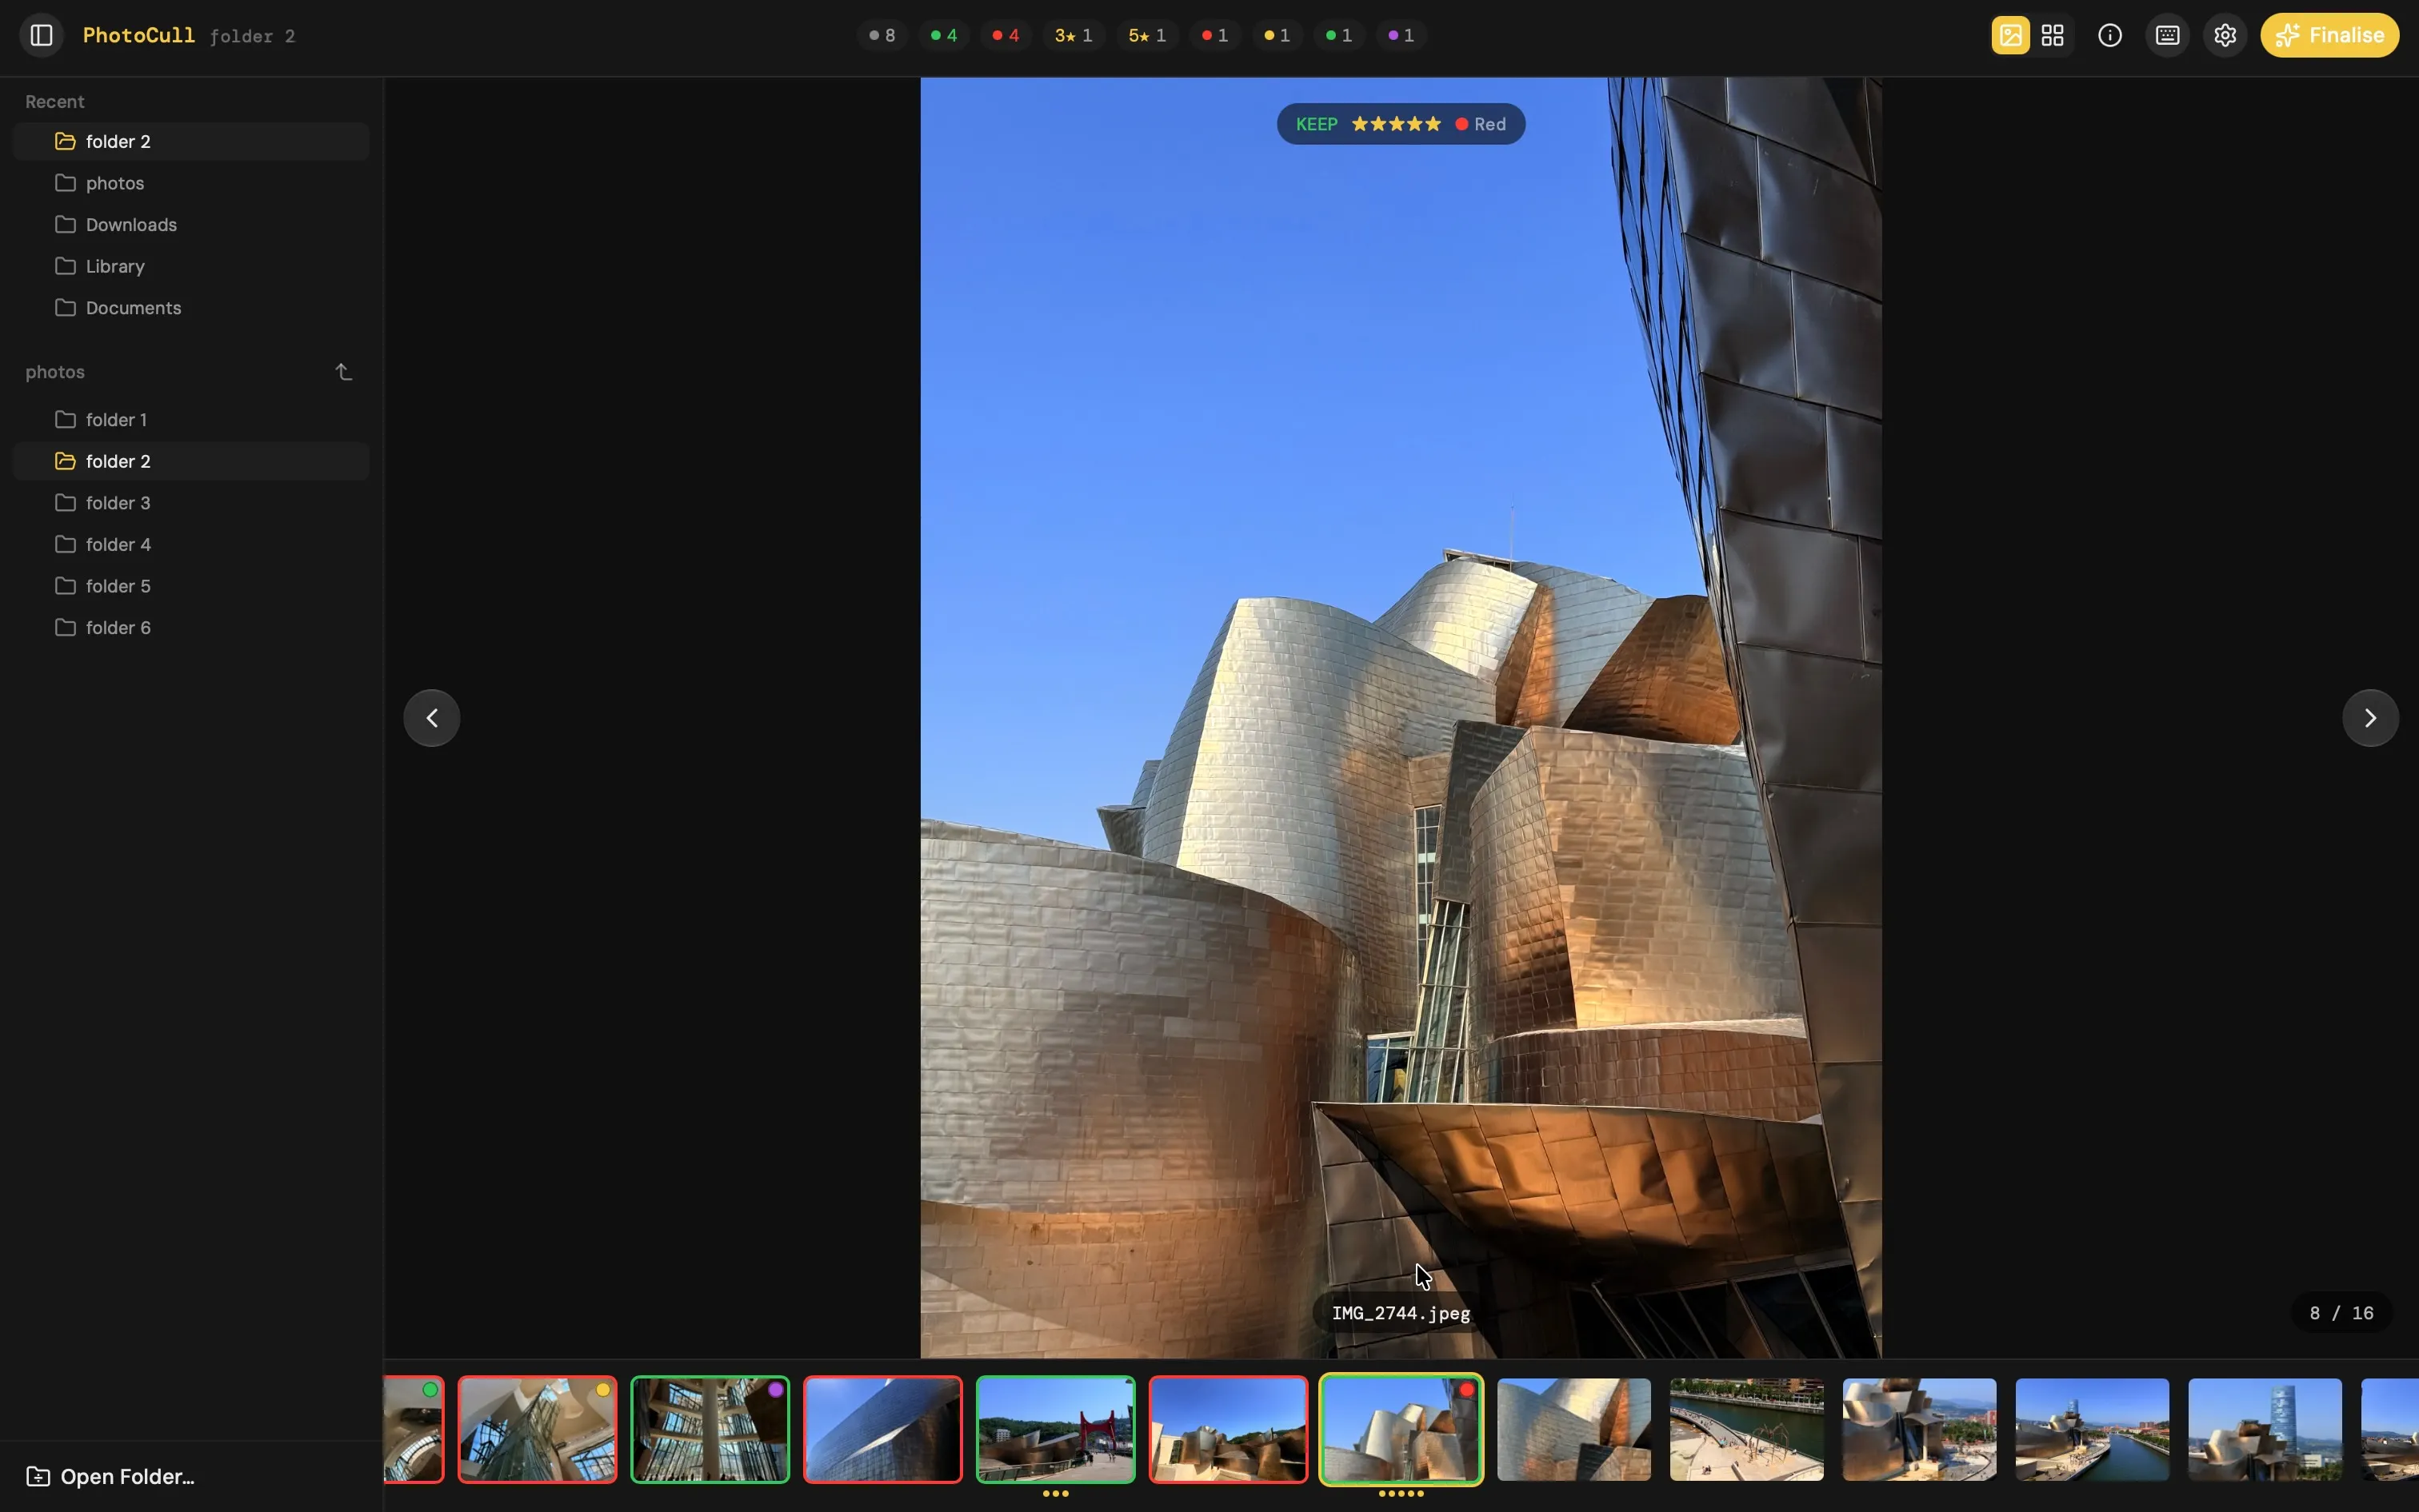This screenshot has width=2419, height=1512.
Task: Open recent folder 2
Action: (191, 141)
